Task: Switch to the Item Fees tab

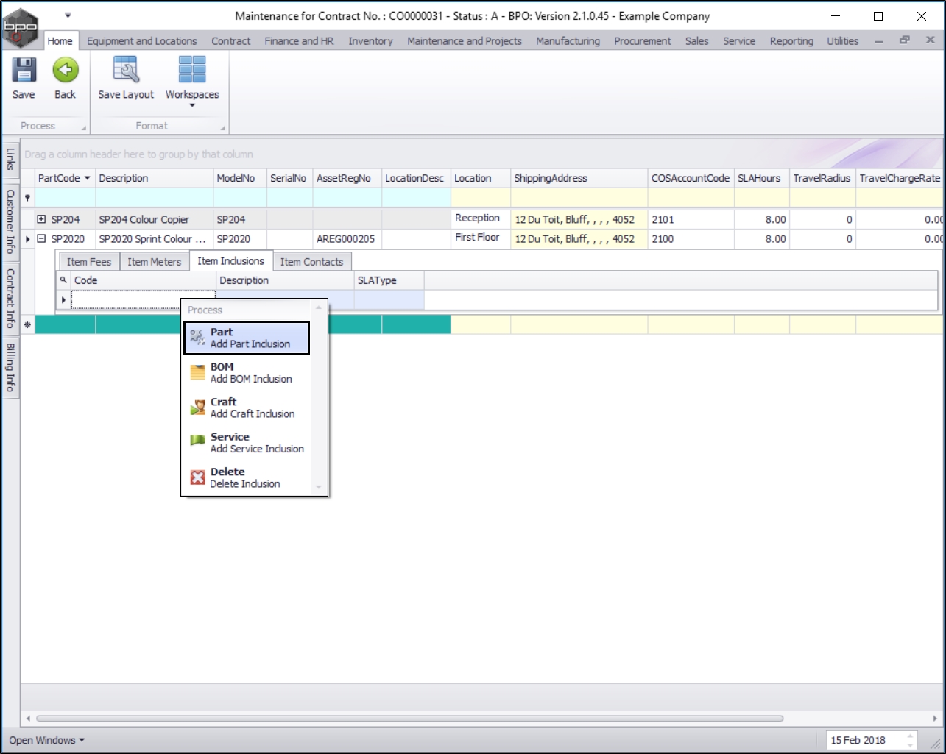Action: pos(89,262)
